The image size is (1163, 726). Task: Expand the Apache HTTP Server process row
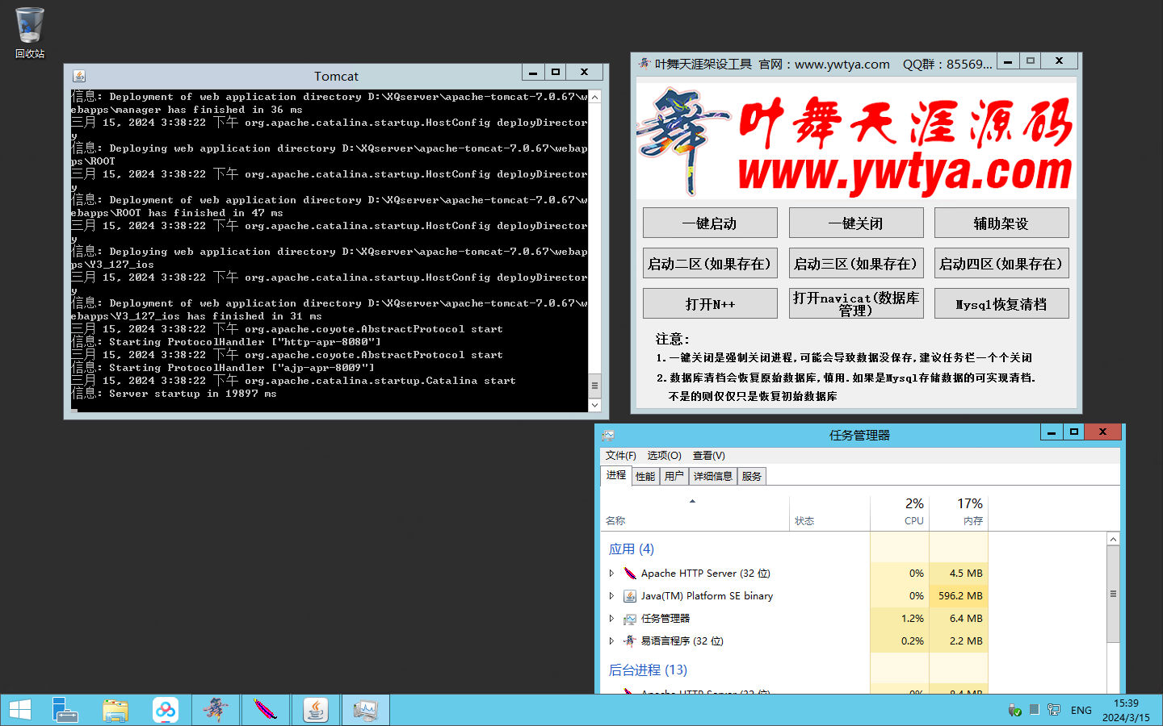pos(611,574)
